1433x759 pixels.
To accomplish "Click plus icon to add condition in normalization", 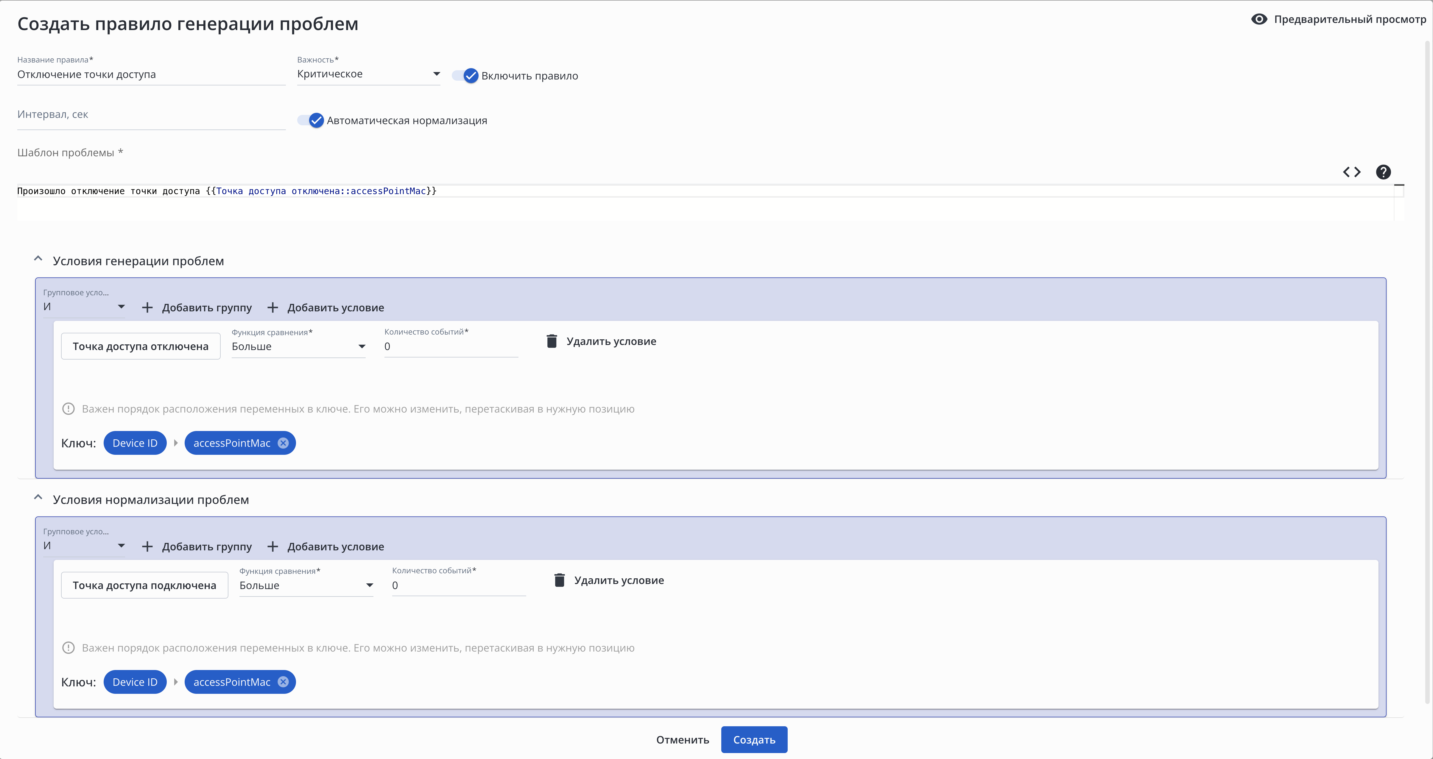I will (272, 547).
